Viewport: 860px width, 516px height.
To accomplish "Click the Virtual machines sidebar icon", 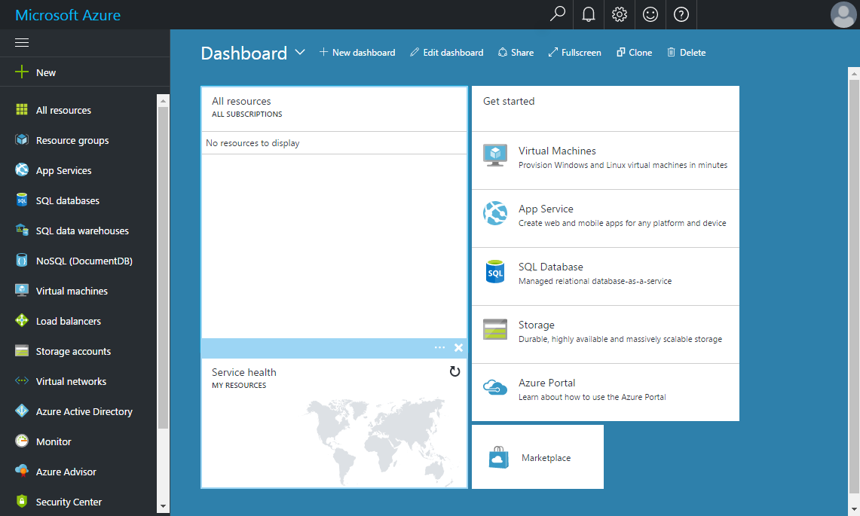I will pos(22,291).
